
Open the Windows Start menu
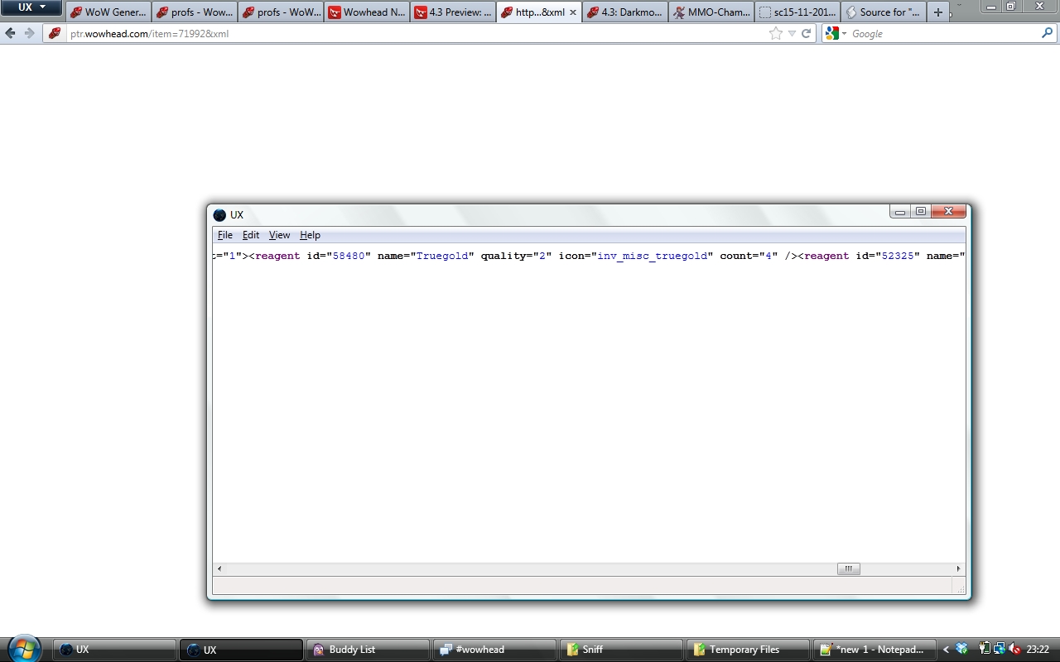click(x=23, y=649)
